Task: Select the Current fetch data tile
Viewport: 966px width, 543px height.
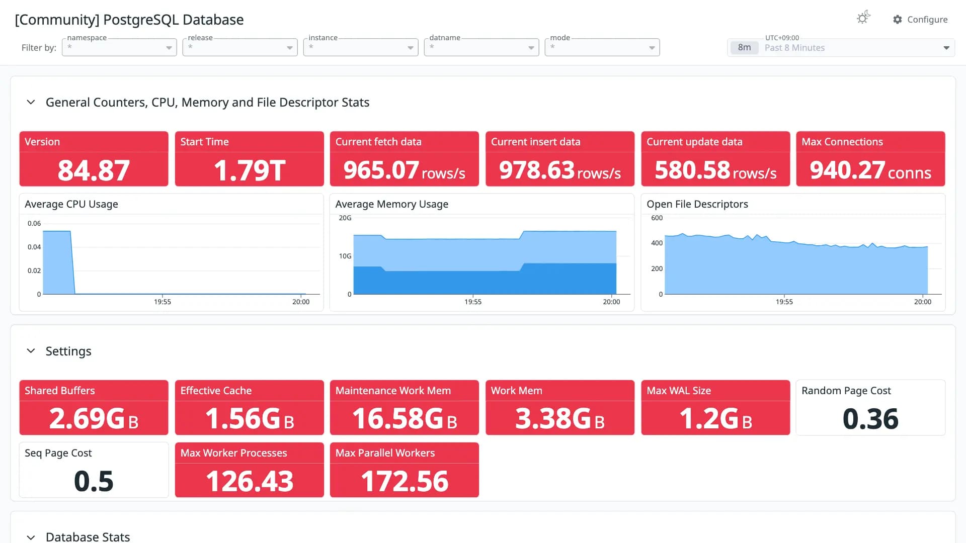Action: 405,159
